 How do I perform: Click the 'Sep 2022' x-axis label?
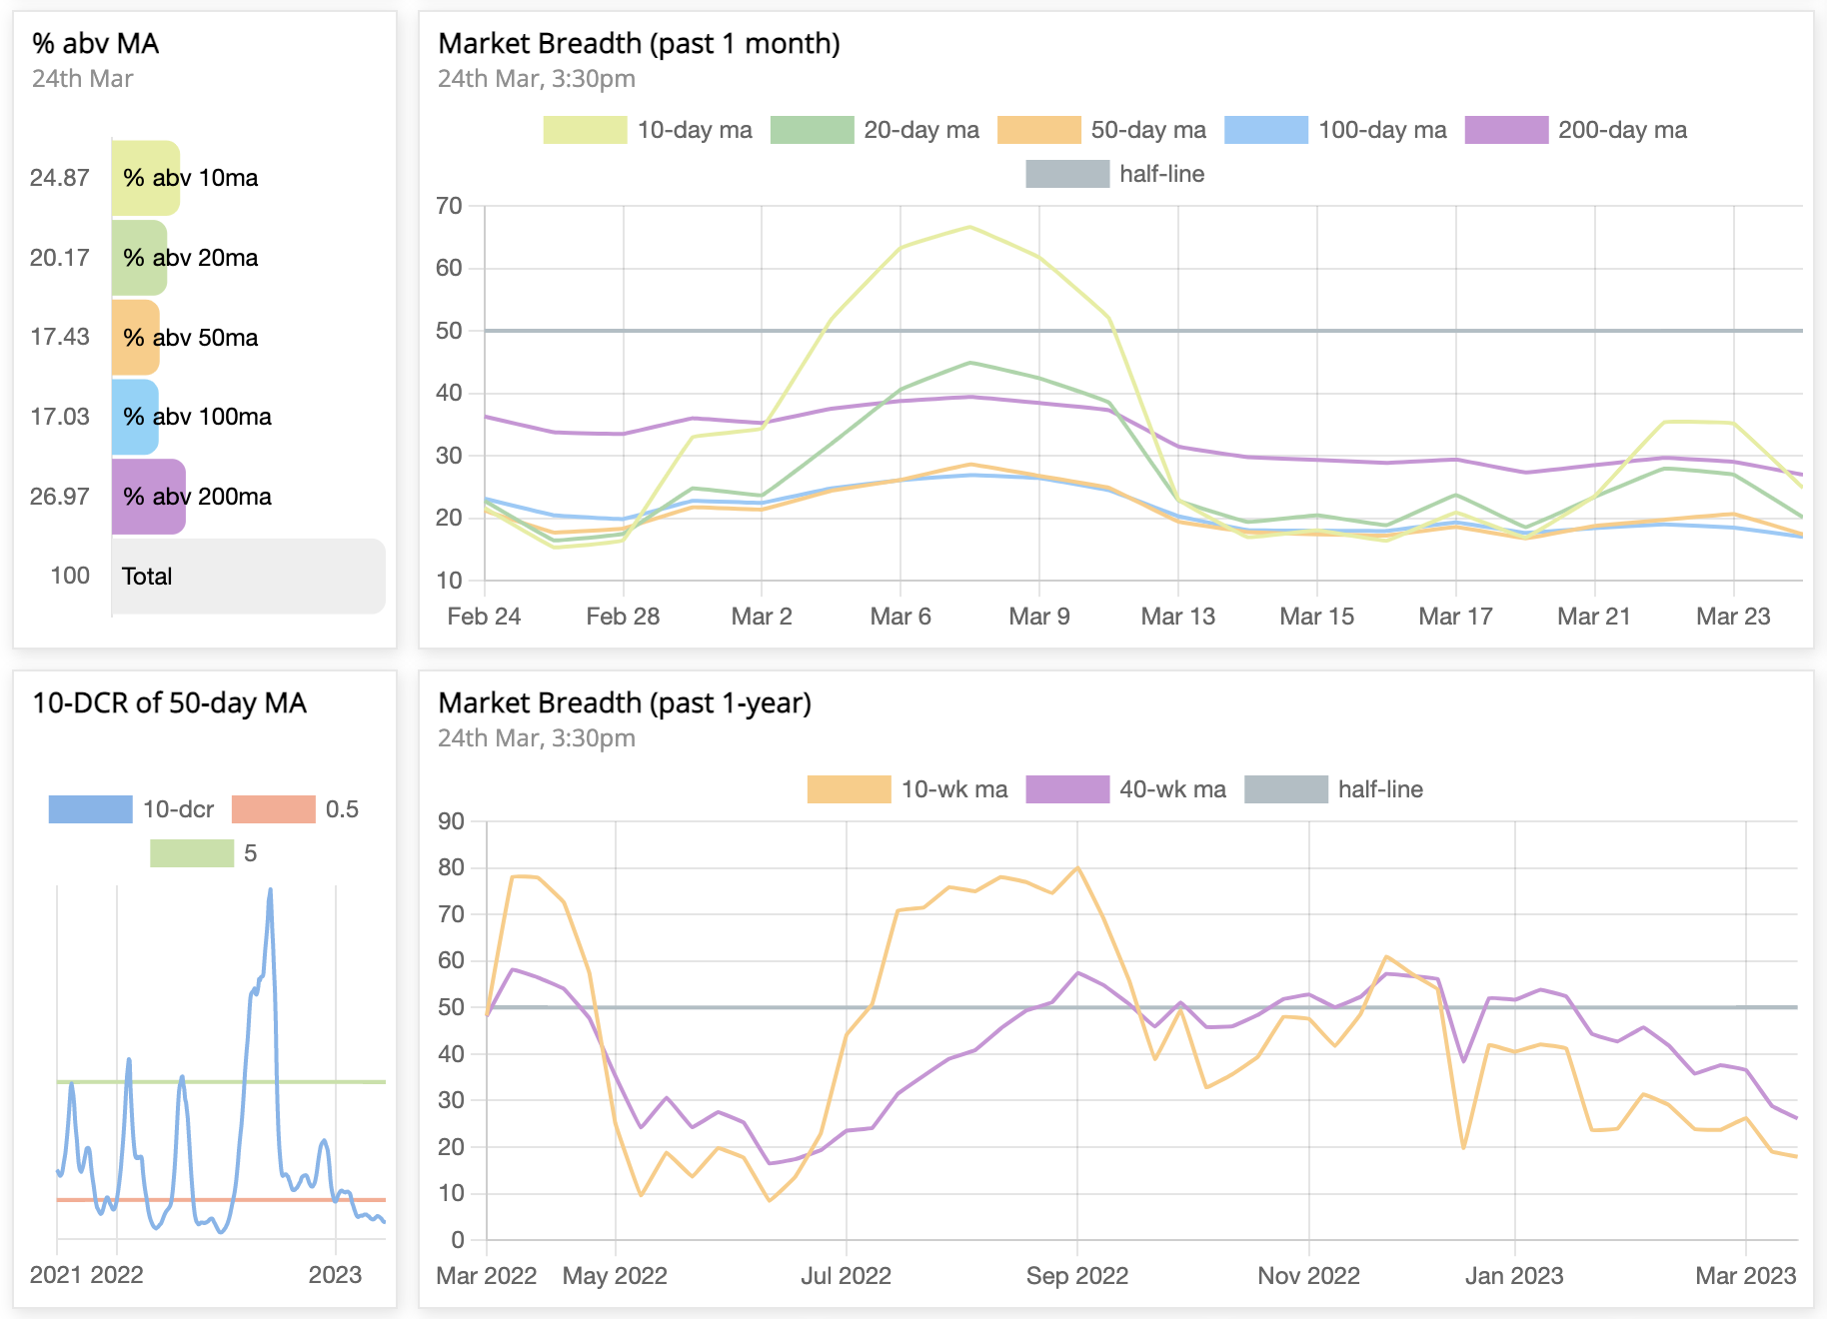(x=1077, y=1276)
